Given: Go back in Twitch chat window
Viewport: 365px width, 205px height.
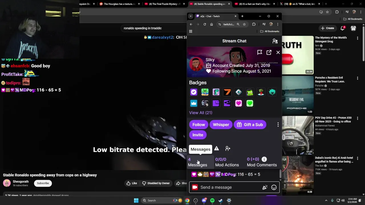Looking at the screenshot, I should point(191,24).
